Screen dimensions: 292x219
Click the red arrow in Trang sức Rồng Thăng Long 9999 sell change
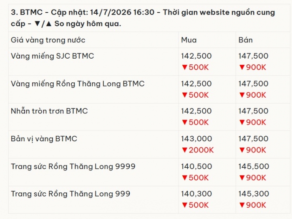tap(242, 178)
